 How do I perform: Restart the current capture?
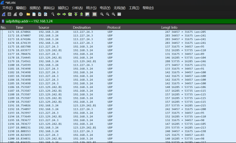[x=15, y=14]
